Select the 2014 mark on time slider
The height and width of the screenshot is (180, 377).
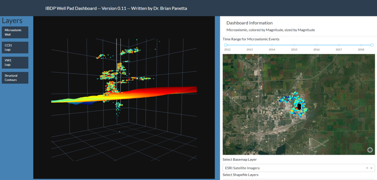click(272, 45)
